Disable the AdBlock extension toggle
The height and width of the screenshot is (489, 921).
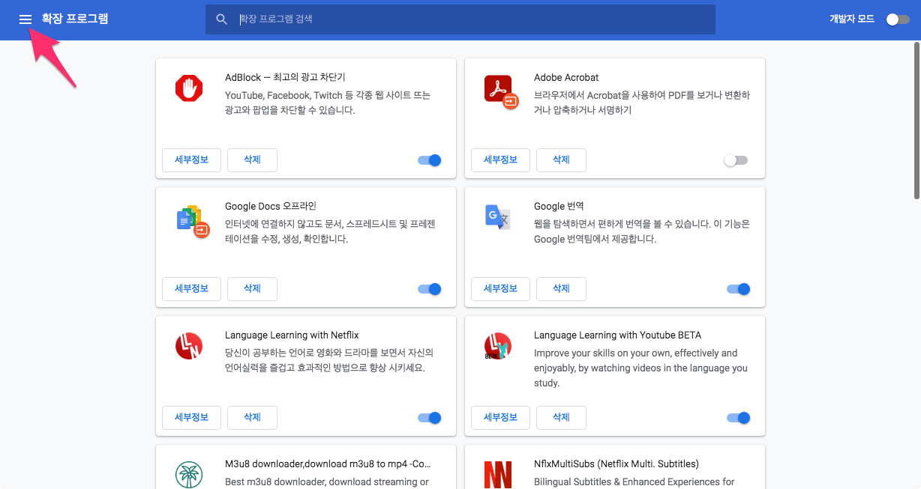430,160
